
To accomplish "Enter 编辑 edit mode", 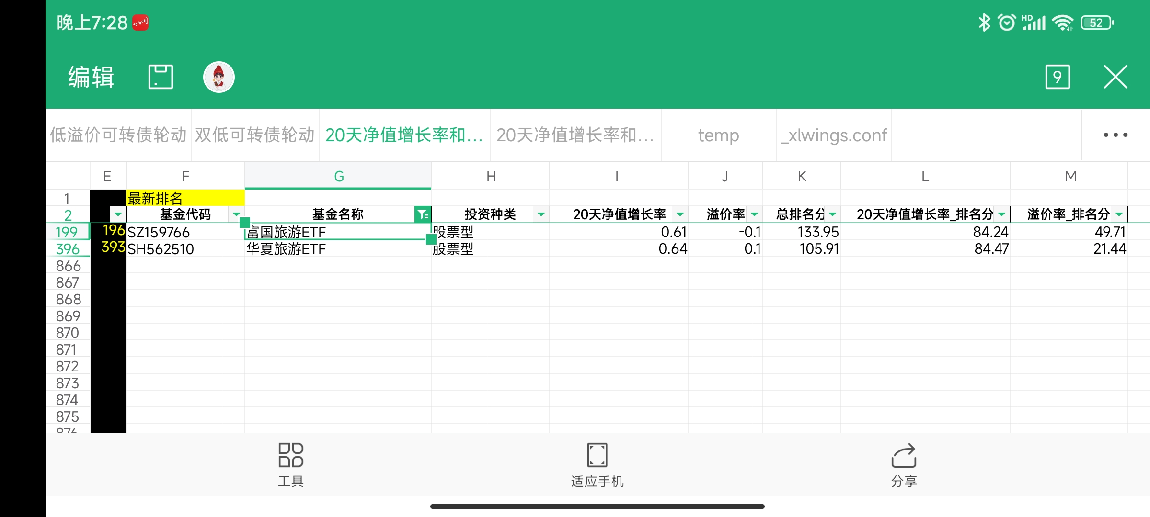I will click(91, 77).
